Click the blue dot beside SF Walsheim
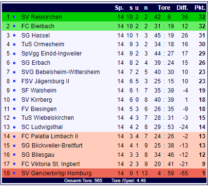This screenshot has width=208, height=186. tap(14, 91)
